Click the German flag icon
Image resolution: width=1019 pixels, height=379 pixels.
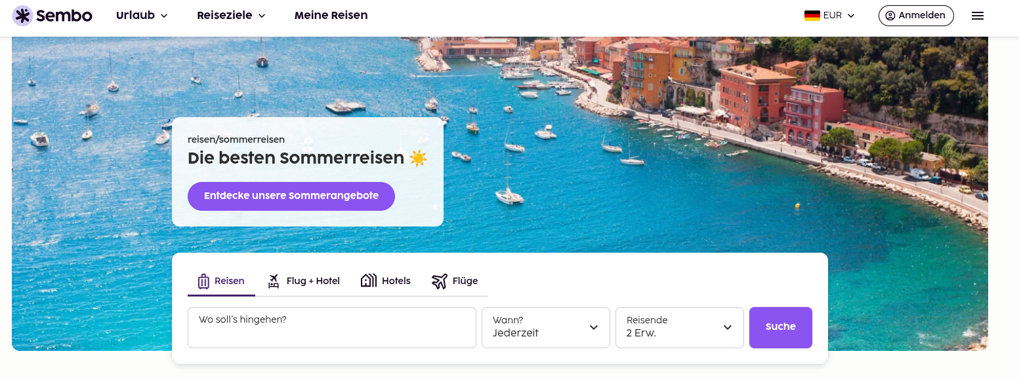[812, 16]
